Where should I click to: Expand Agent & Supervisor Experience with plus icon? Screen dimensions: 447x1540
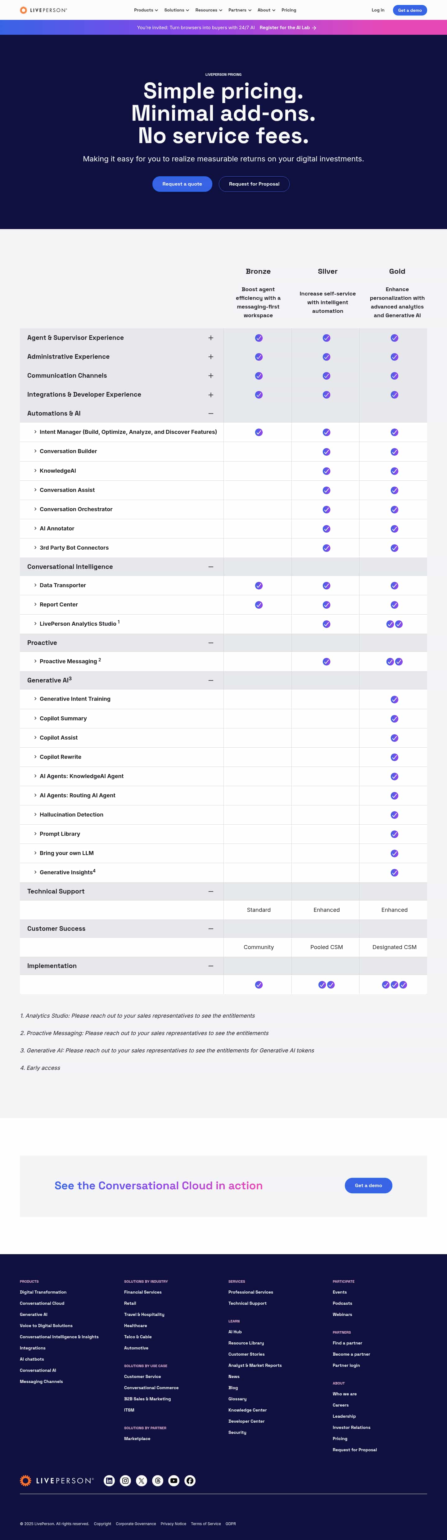point(210,338)
